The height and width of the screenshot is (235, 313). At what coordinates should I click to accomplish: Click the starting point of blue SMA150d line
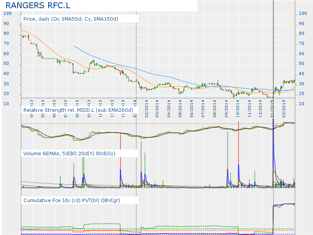coord(74,46)
